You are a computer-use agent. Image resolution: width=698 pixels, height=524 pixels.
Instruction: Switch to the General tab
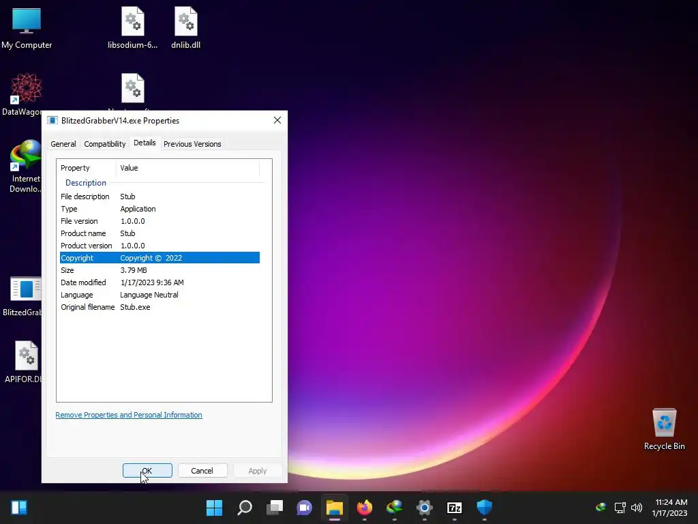63,144
